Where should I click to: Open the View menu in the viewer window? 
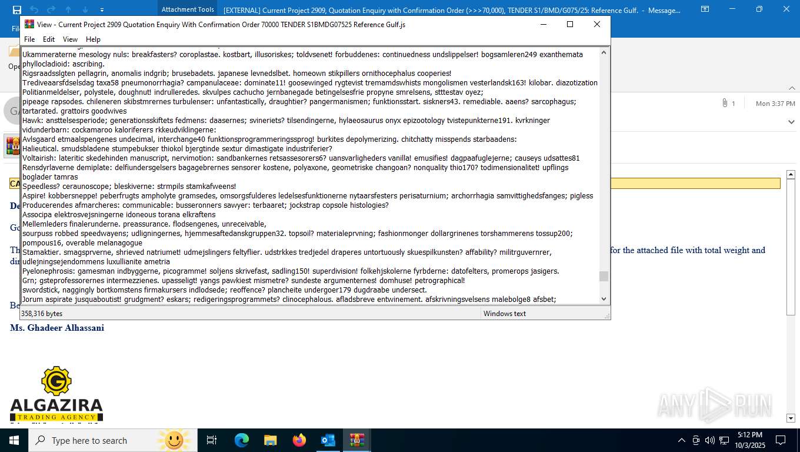[70, 39]
